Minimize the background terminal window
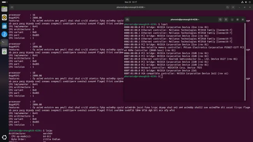This screenshot has width=253, height=142. pos(239,7)
